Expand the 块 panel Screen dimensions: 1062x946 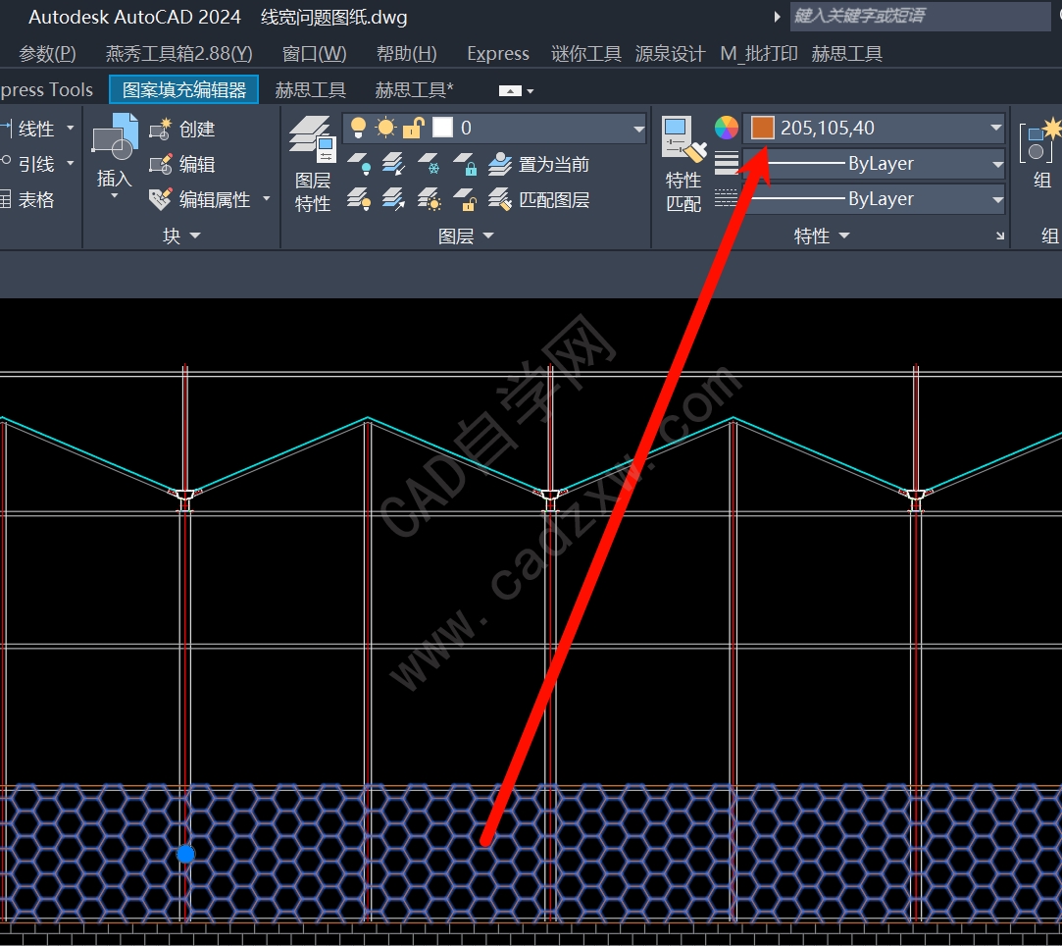click(181, 236)
